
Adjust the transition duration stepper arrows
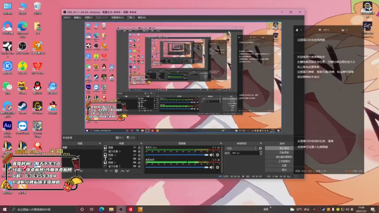point(261,153)
